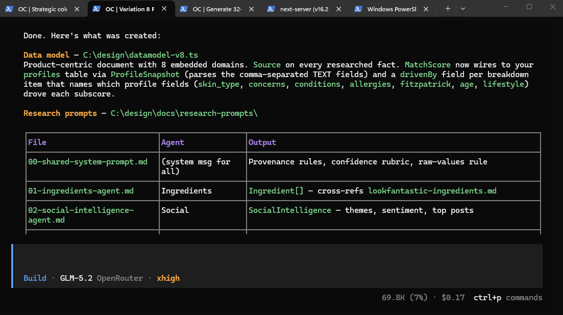This screenshot has height=315, width=563.
Task: Close the terminal window
Action: pyautogui.click(x=553, y=7)
